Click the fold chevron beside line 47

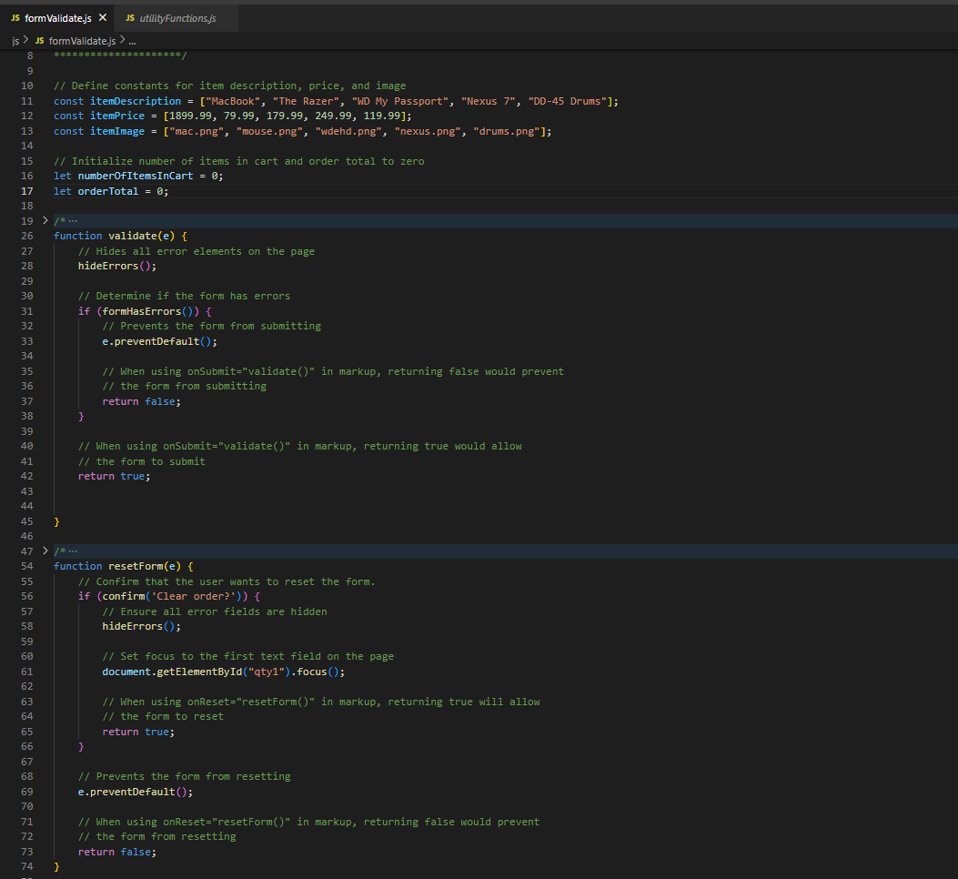coord(45,551)
